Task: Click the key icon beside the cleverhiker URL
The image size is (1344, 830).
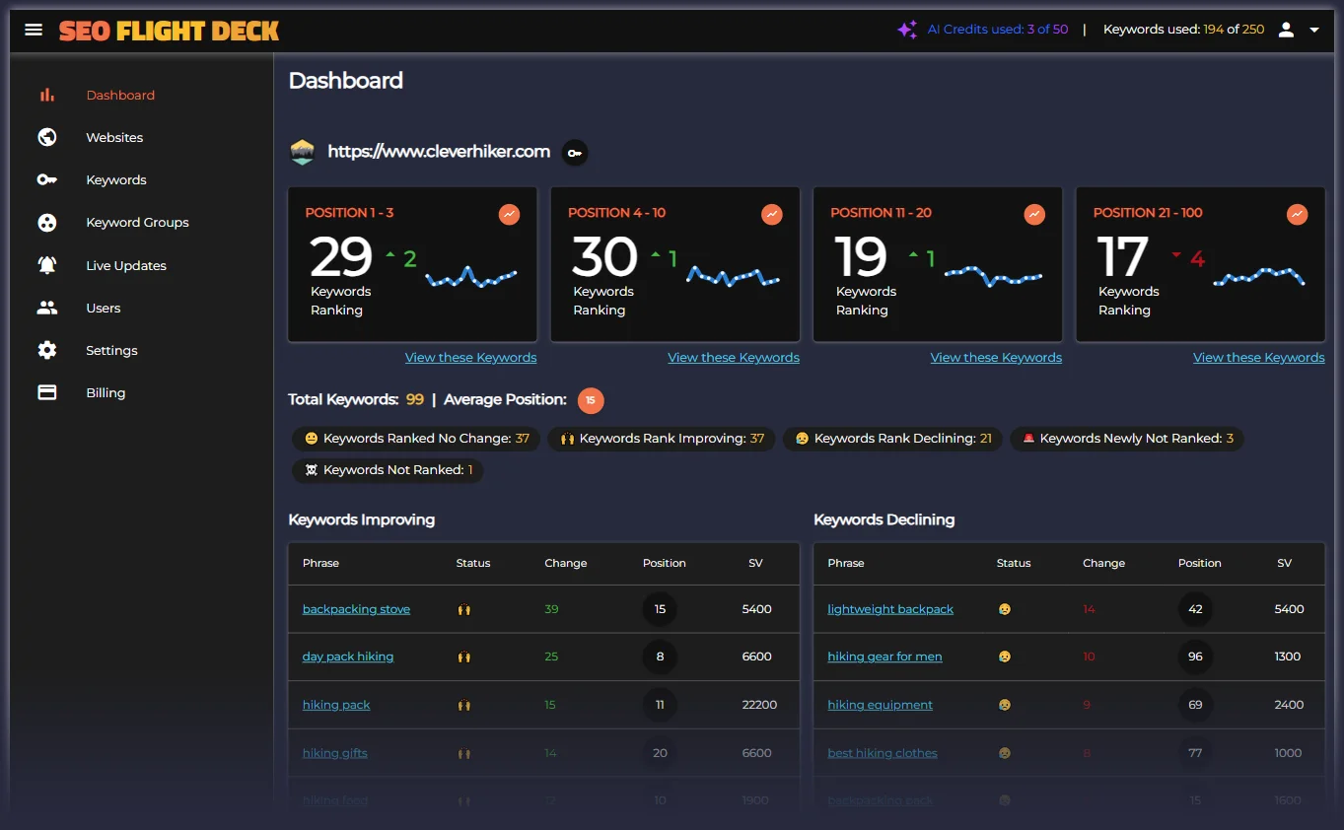Action: click(x=574, y=153)
